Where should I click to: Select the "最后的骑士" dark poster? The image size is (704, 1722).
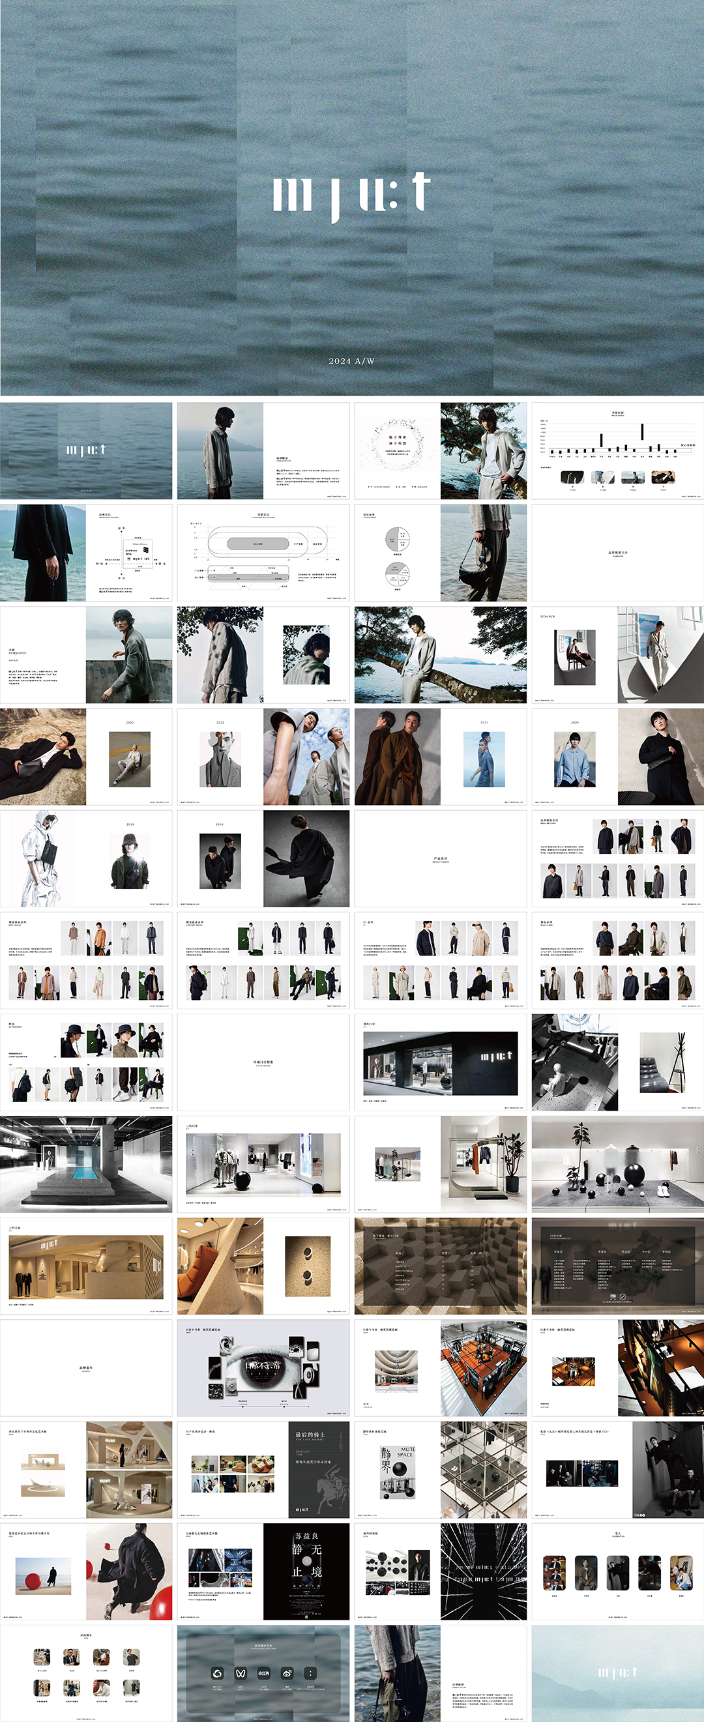[x=322, y=1469]
